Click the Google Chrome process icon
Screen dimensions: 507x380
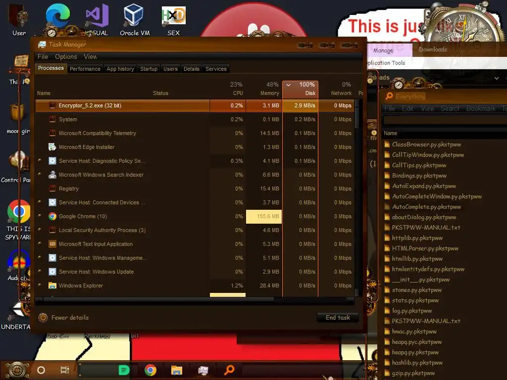coord(52,216)
